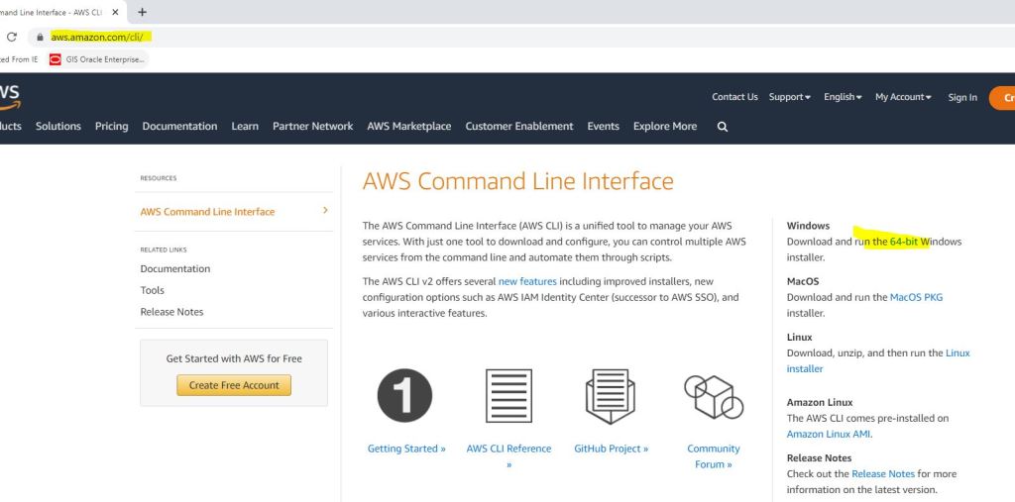Click the GIS Oracle Enterprise bookmark icon
This screenshot has width=1015, height=502.
[56, 59]
